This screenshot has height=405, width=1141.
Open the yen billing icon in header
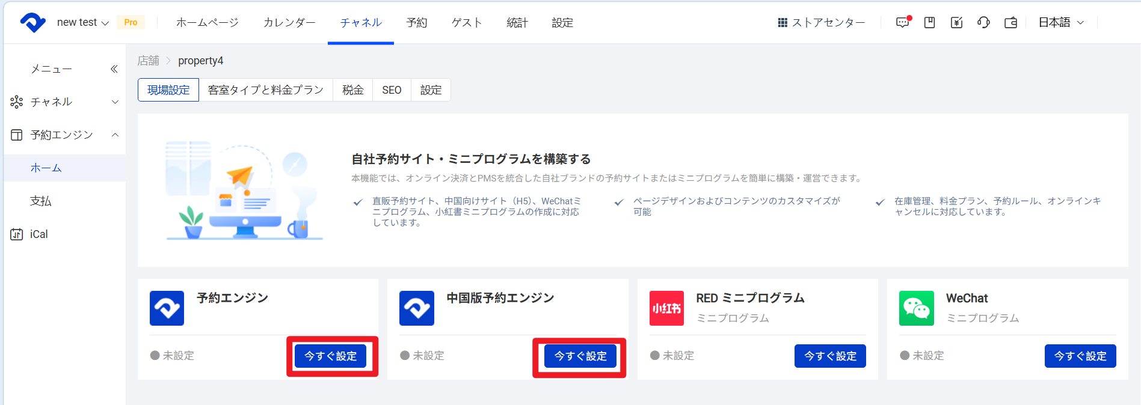click(956, 22)
